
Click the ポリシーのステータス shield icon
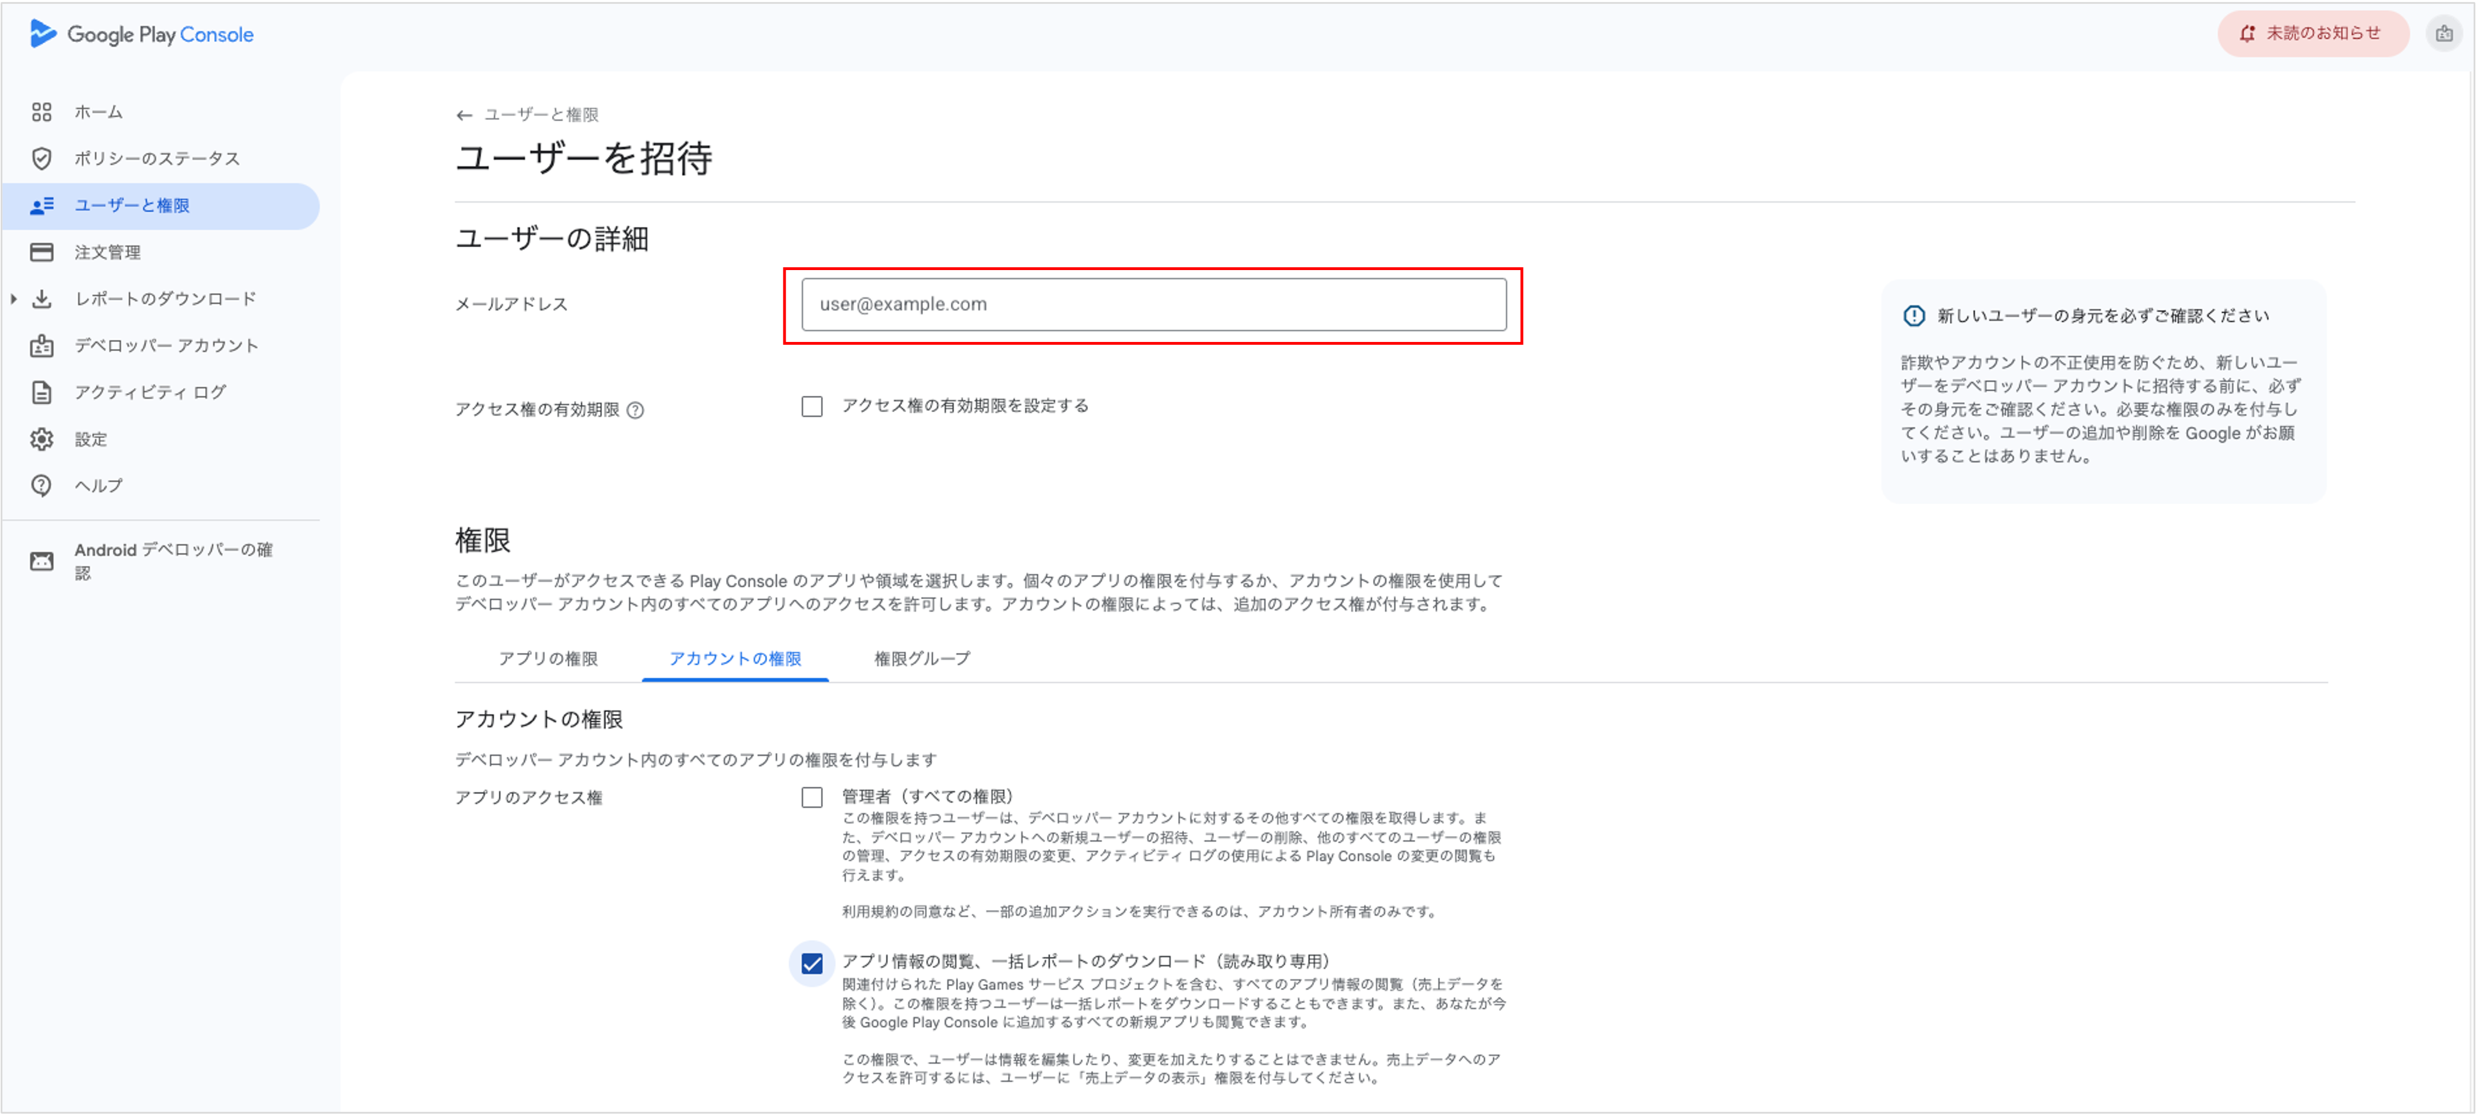(42, 158)
